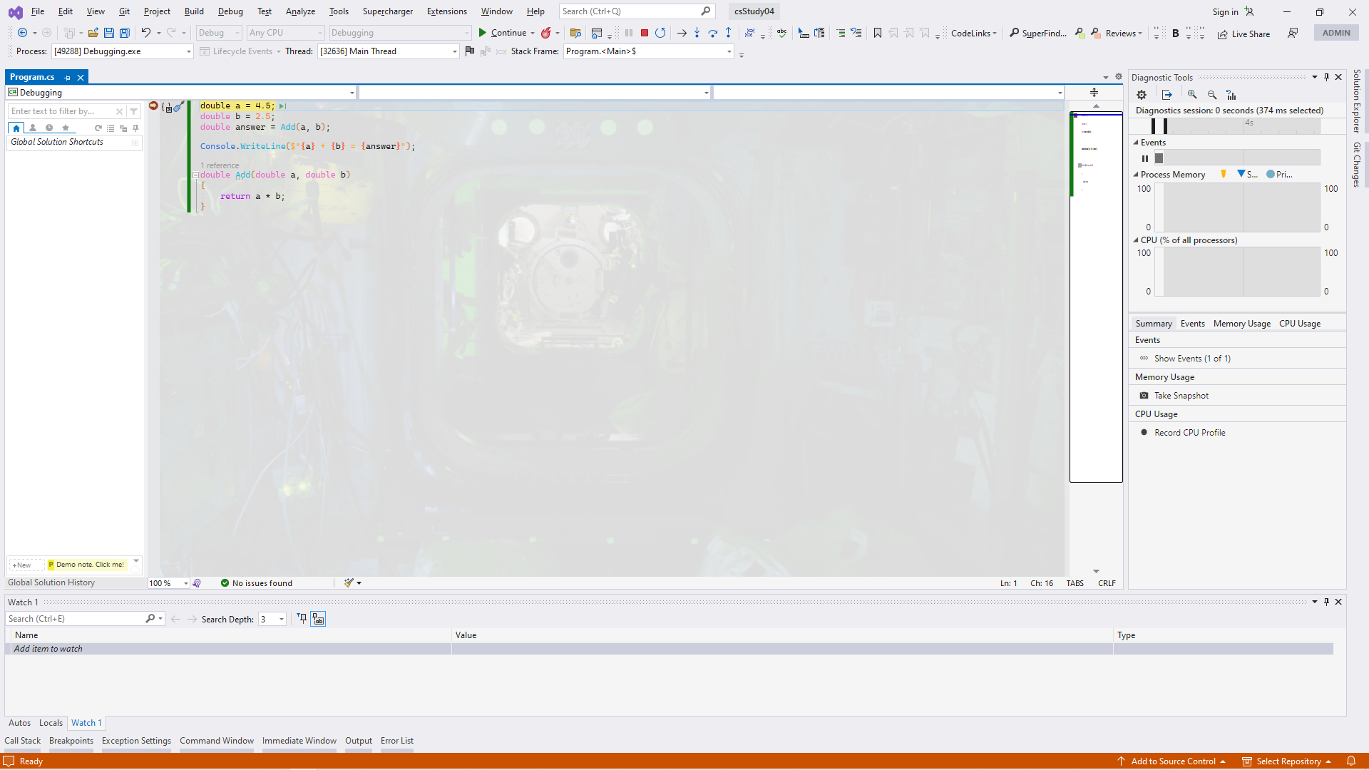Click the Restart debugging icon
The width and height of the screenshot is (1369, 770).
(x=660, y=33)
